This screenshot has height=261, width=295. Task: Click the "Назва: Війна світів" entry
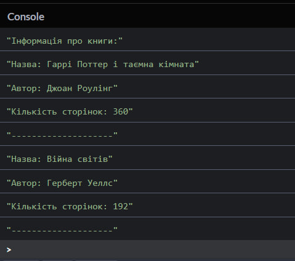147,159
